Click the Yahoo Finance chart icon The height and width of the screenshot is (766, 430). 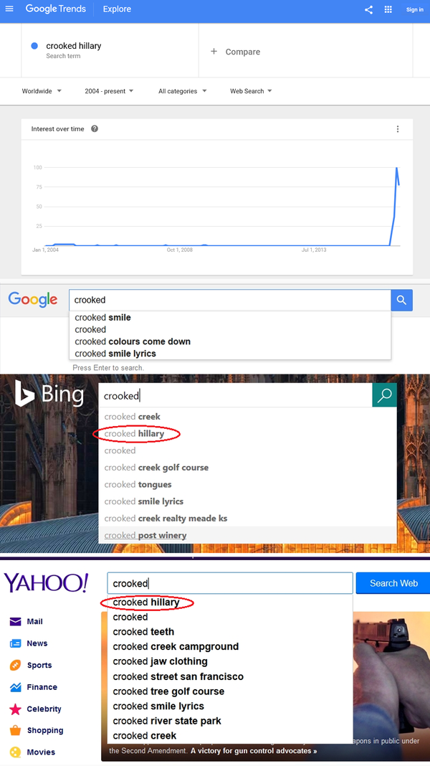click(16, 687)
